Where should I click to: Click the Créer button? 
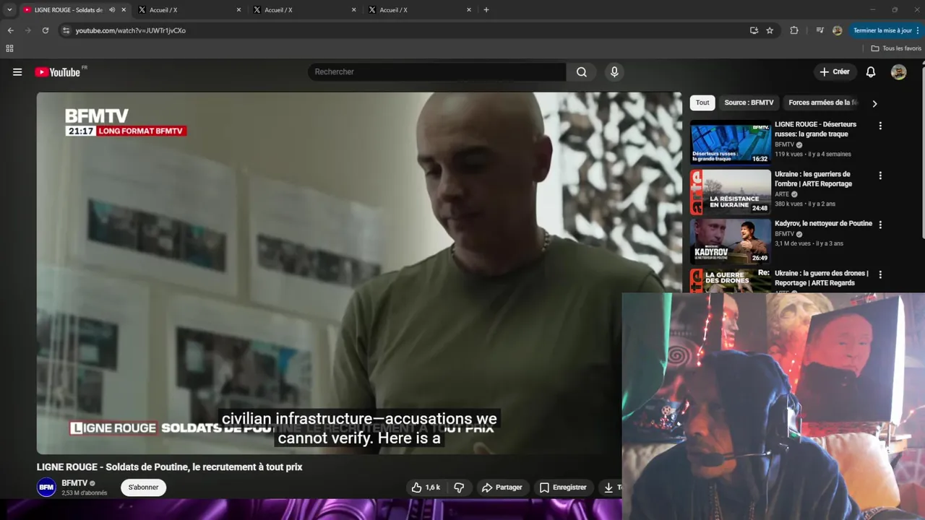835,72
